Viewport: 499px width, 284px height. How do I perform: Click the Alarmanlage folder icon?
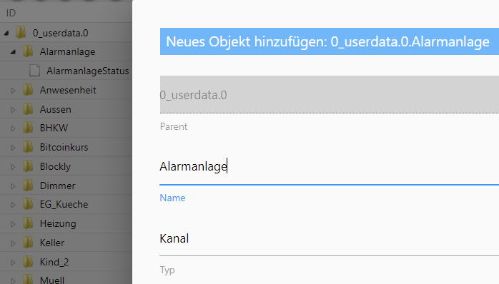pos(28,51)
